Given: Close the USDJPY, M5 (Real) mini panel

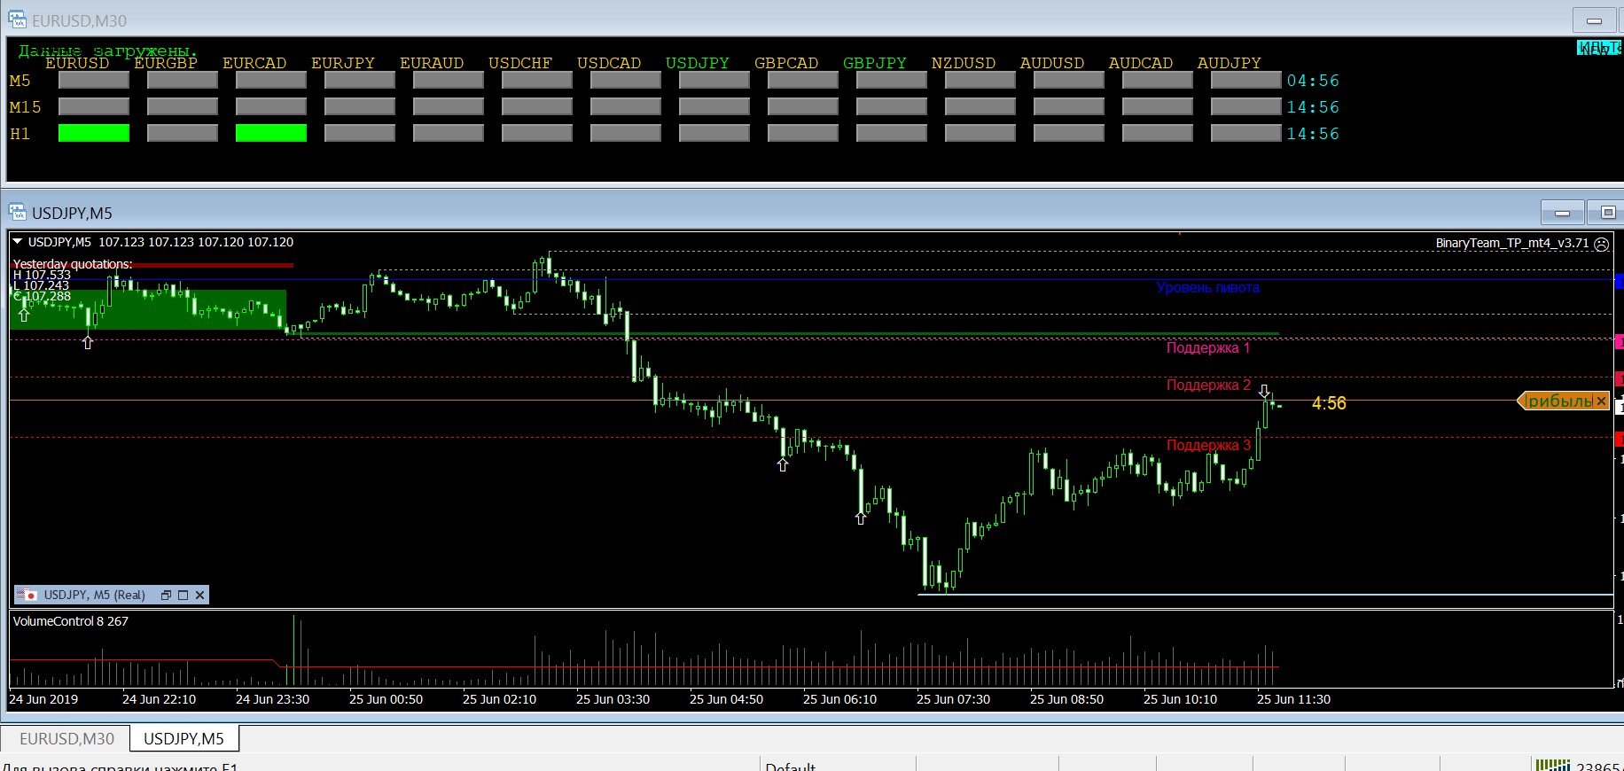Looking at the screenshot, I should (200, 596).
